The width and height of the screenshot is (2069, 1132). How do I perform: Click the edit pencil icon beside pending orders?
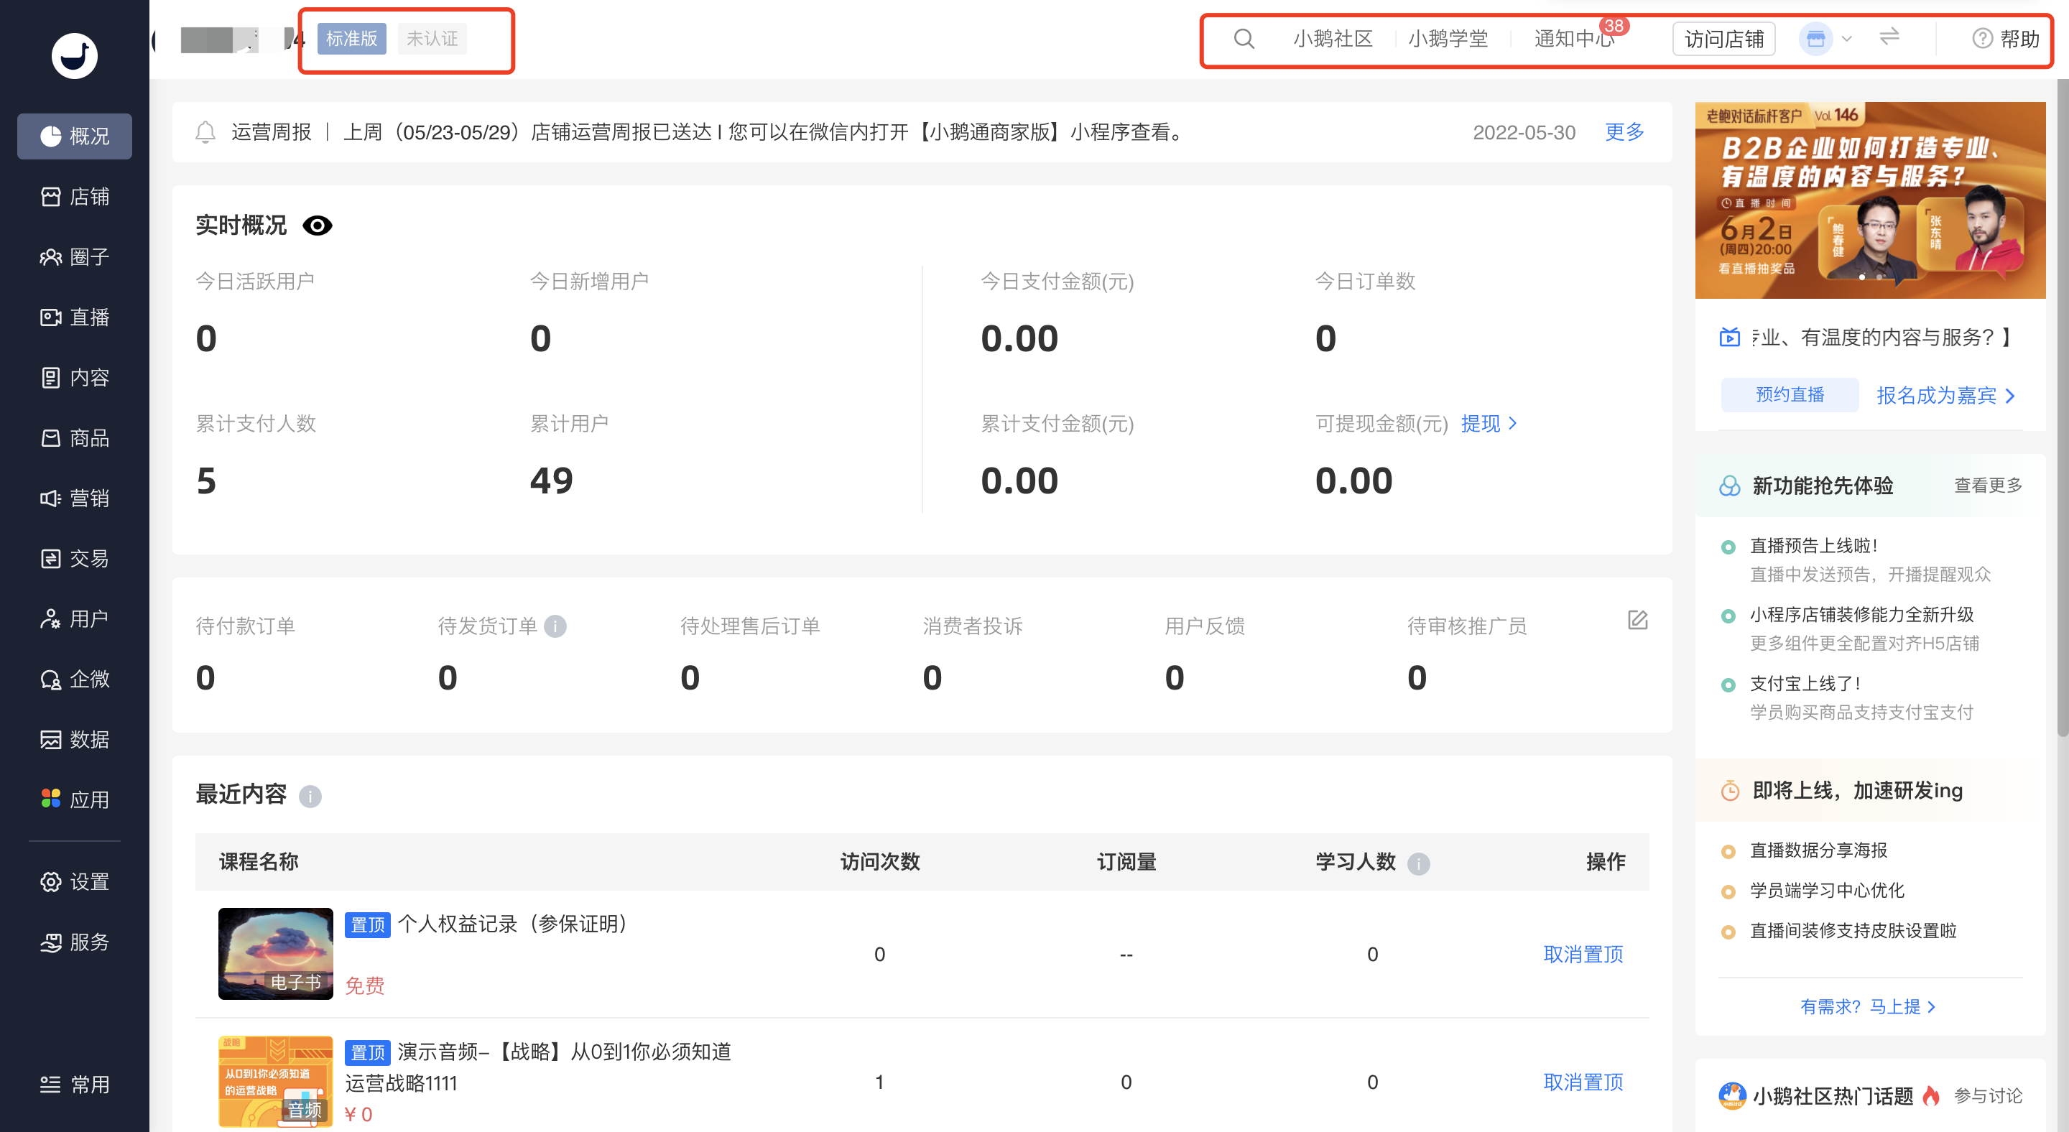tap(1638, 620)
